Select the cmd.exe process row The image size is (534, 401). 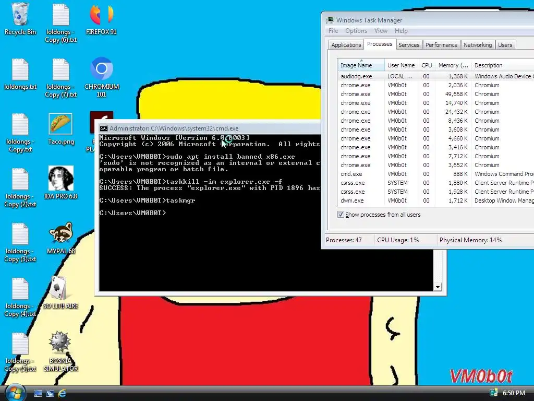tap(436, 174)
